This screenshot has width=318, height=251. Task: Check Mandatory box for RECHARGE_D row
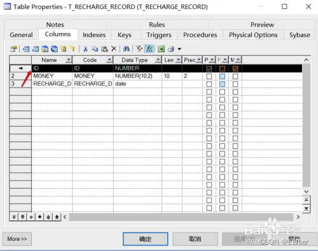[235, 84]
